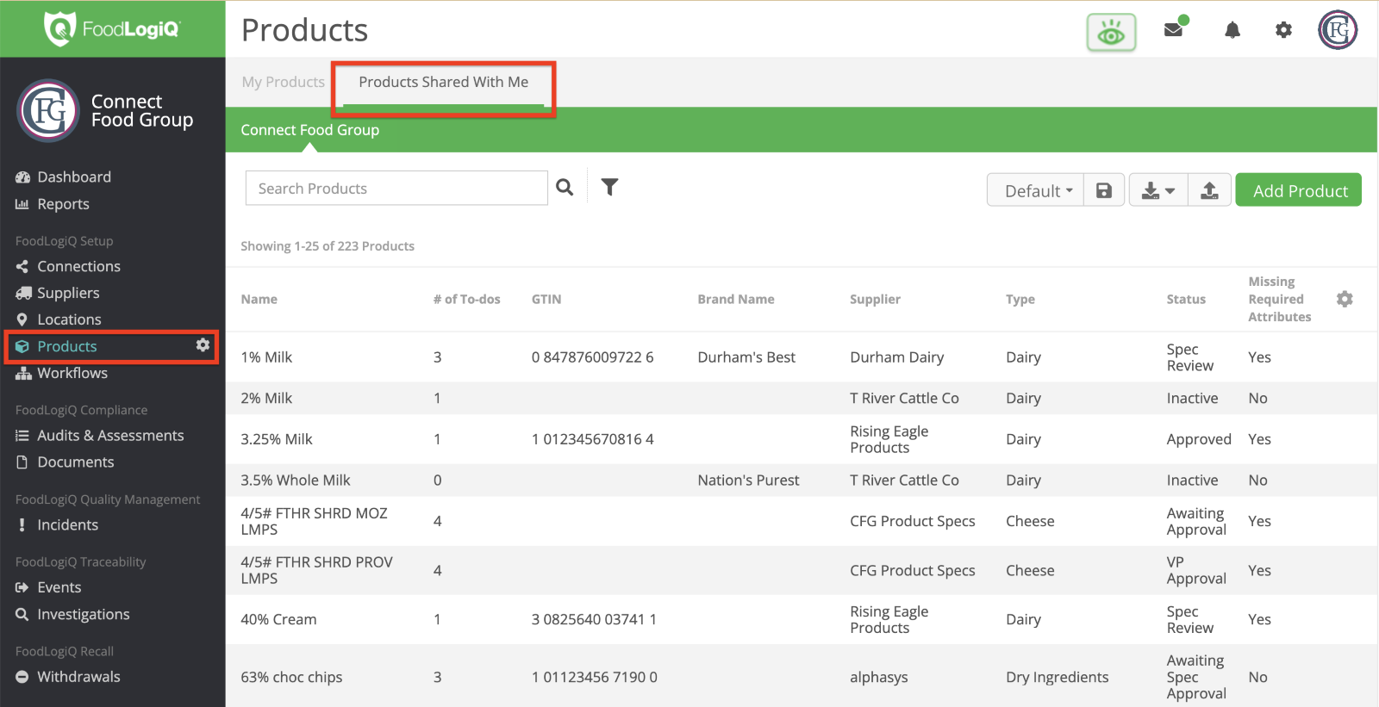Viewport: 1379px width, 707px height.
Task: Open Products in the sidebar
Action: click(x=67, y=346)
